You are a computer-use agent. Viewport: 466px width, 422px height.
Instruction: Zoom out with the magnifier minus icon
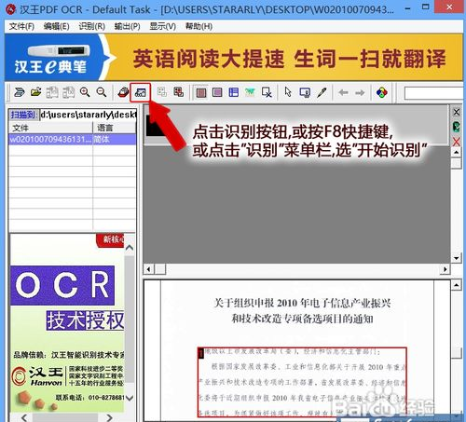pyautogui.click(x=101, y=92)
